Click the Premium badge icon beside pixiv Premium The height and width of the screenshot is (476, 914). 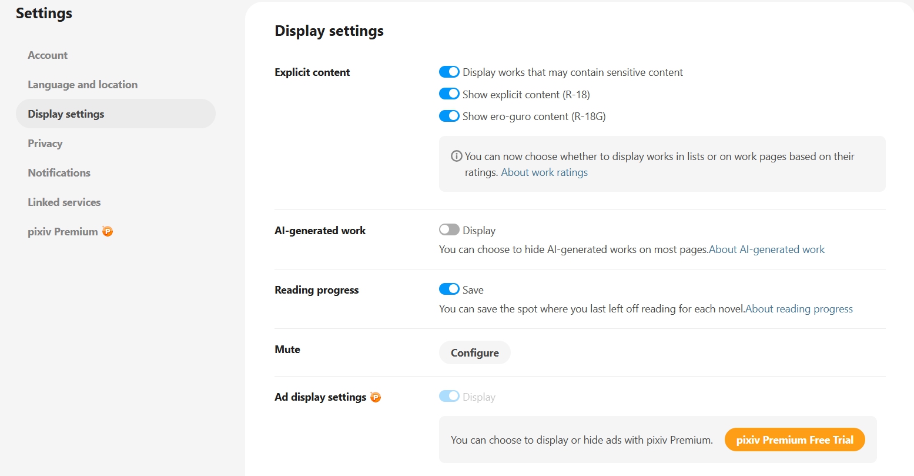[x=107, y=231]
